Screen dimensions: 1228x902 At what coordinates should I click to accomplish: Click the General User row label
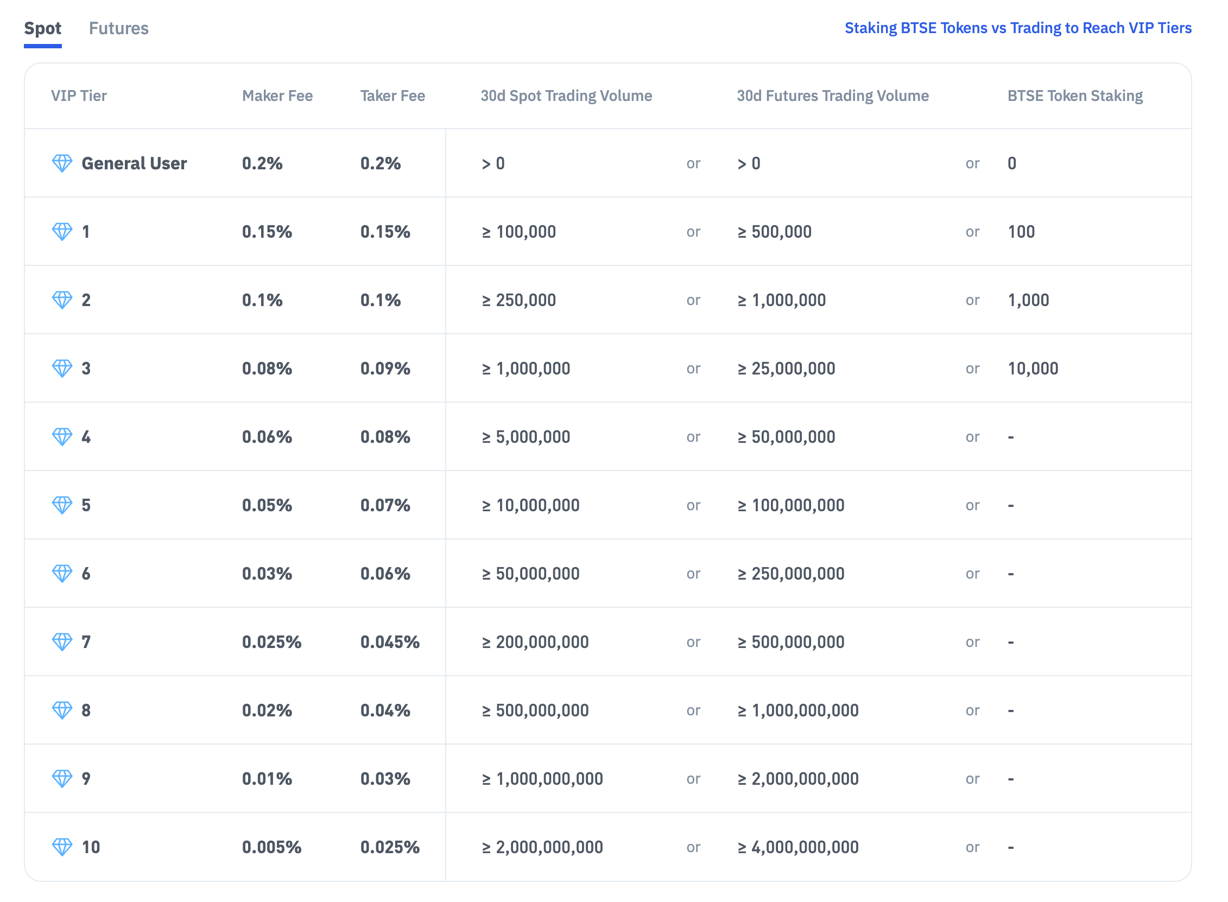(x=134, y=163)
